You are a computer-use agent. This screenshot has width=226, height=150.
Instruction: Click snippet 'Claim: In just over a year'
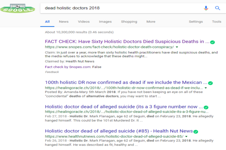pyautogui.click(x=131, y=54)
